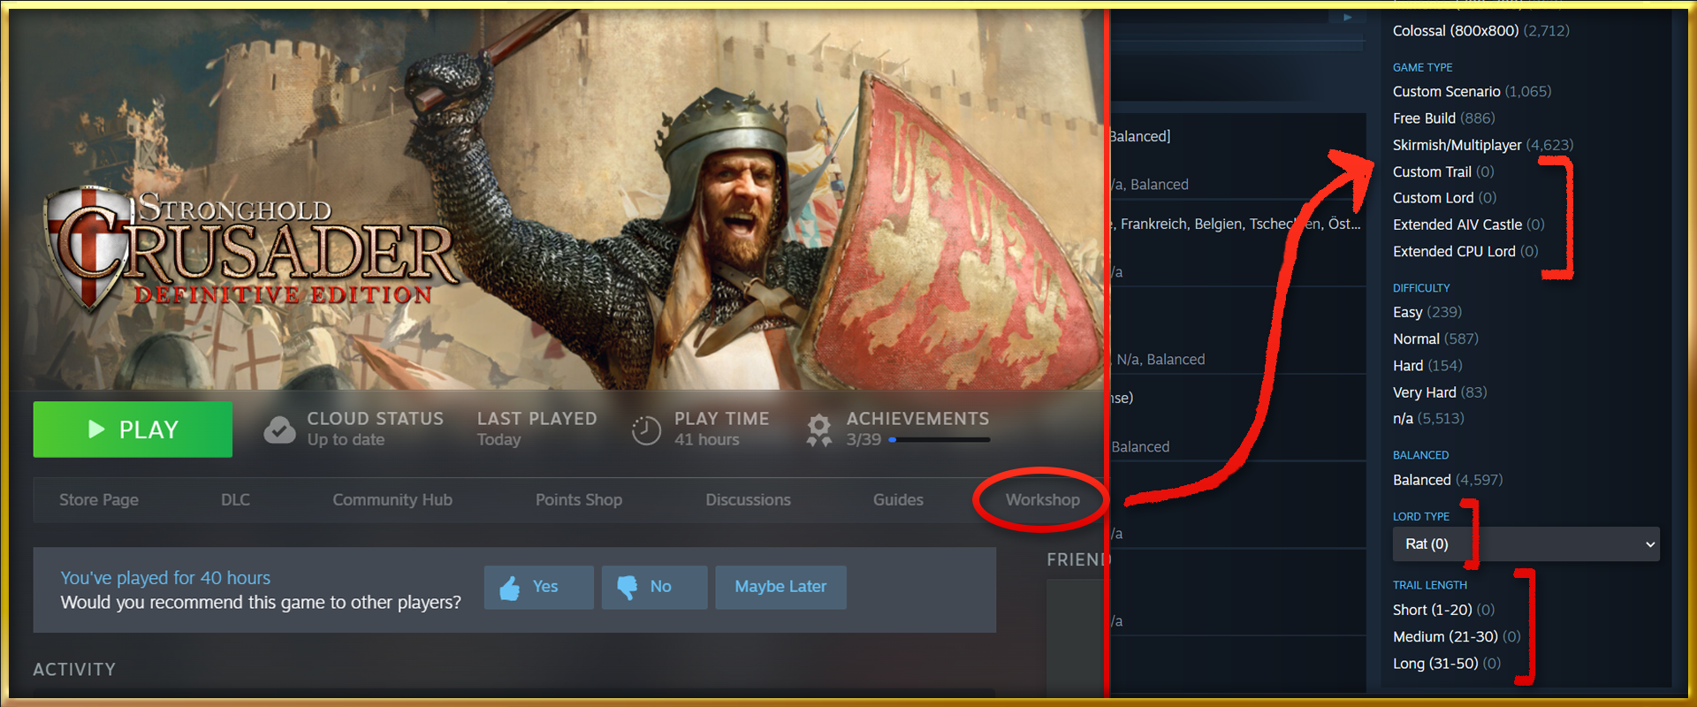Filter by Short (1-20) trail length

pyautogui.click(x=1444, y=610)
